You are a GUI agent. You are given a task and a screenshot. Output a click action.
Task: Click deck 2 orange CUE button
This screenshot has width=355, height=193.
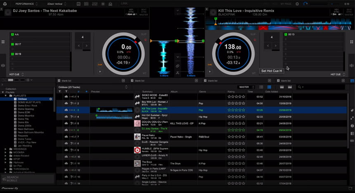(210, 64)
